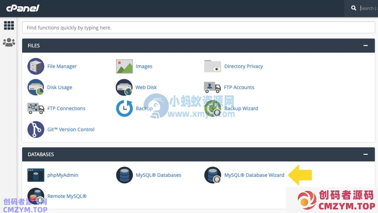Open the MySQL Databases icon
Screen dimensions: 378x213
coord(124,175)
